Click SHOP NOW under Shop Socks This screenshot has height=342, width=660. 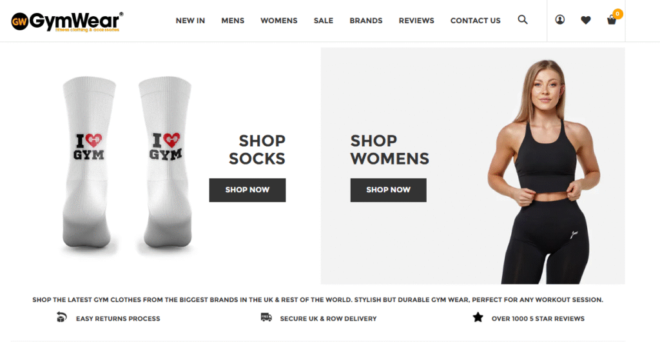click(x=247, y=190)
